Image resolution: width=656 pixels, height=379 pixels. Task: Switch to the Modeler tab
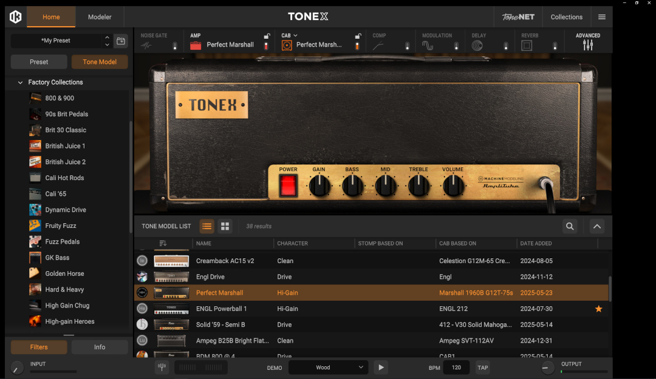[100, 17]
